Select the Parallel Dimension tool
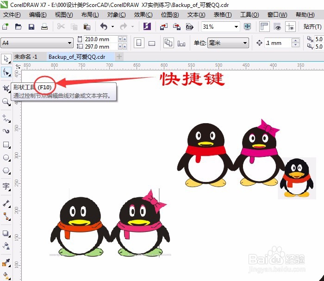 click(x=6, y=204)
